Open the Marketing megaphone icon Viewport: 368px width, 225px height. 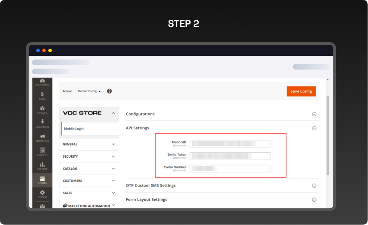[42, 138]
